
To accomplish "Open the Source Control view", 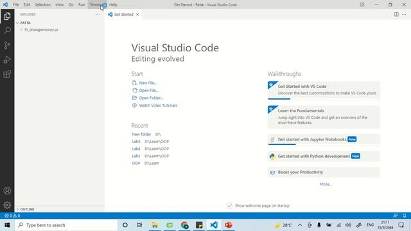I will pos(7,45).
